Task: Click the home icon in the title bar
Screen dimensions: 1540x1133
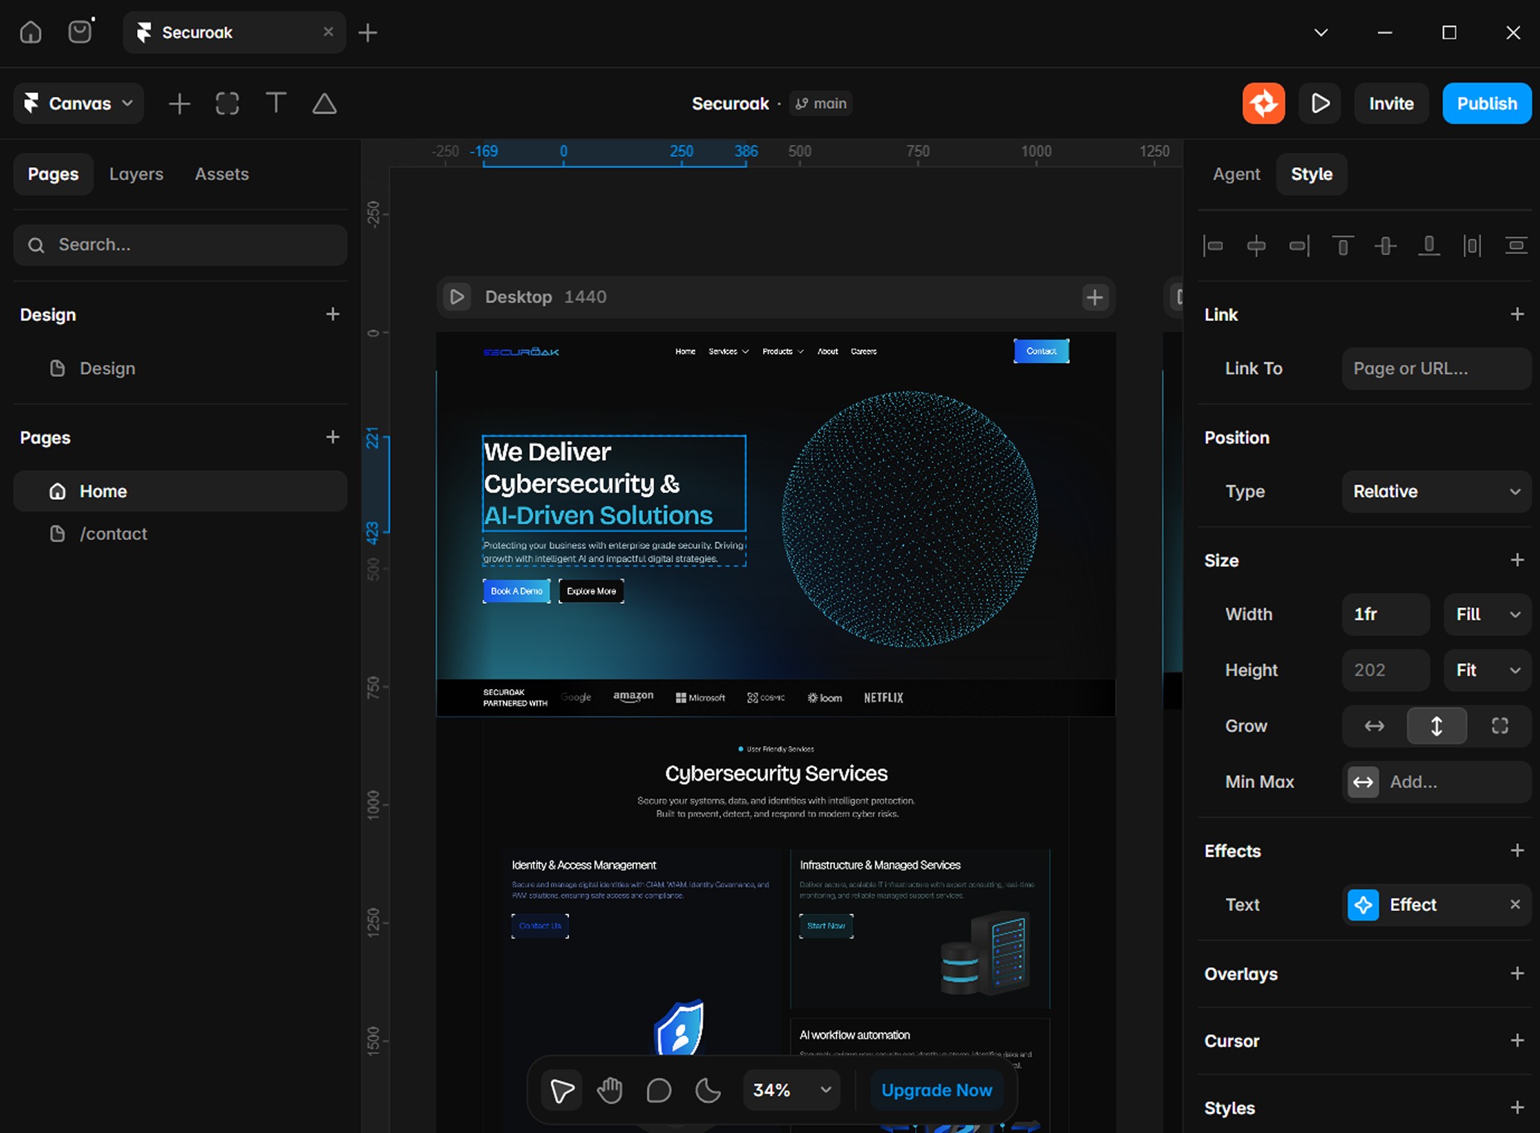Action: coord(31,32)
